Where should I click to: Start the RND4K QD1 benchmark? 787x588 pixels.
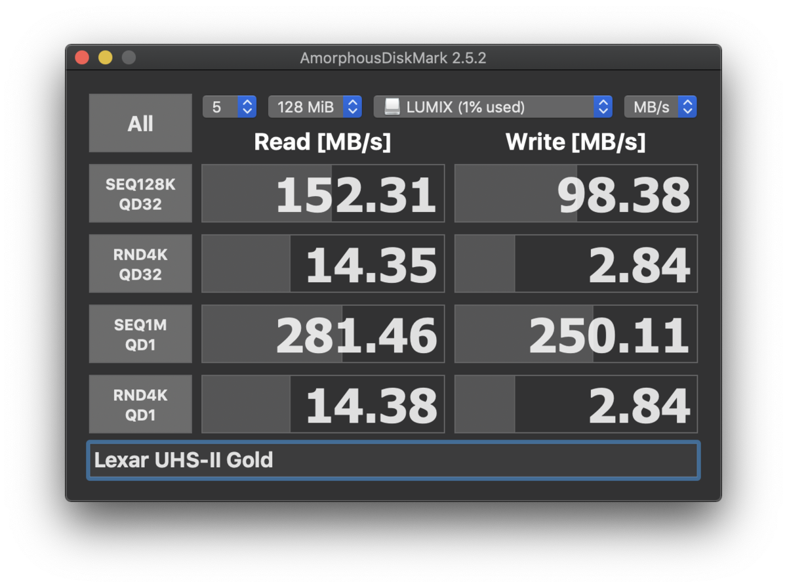coord(140,404)
